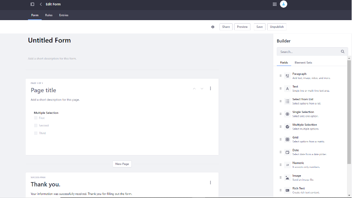Viewport: 352px width, 198px height.
Task: Open the Page title options kebab menu
Action: click(211, 89)
